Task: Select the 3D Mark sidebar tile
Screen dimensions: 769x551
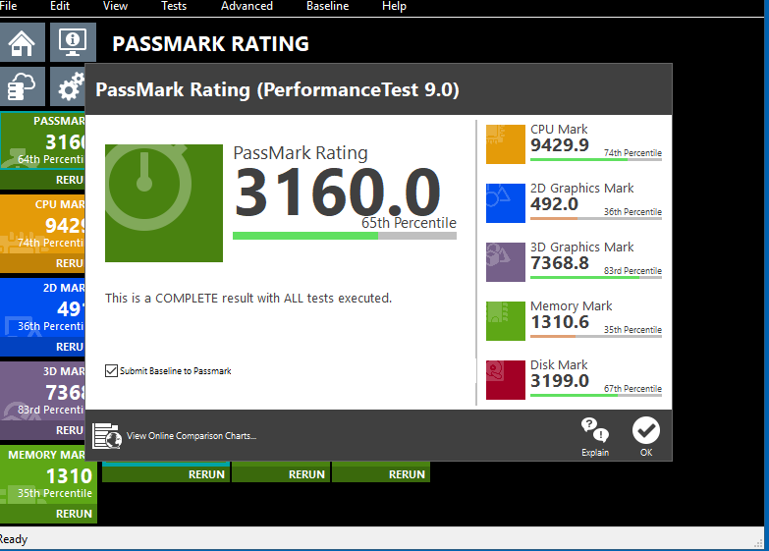Action: click(x=42, y=391)
